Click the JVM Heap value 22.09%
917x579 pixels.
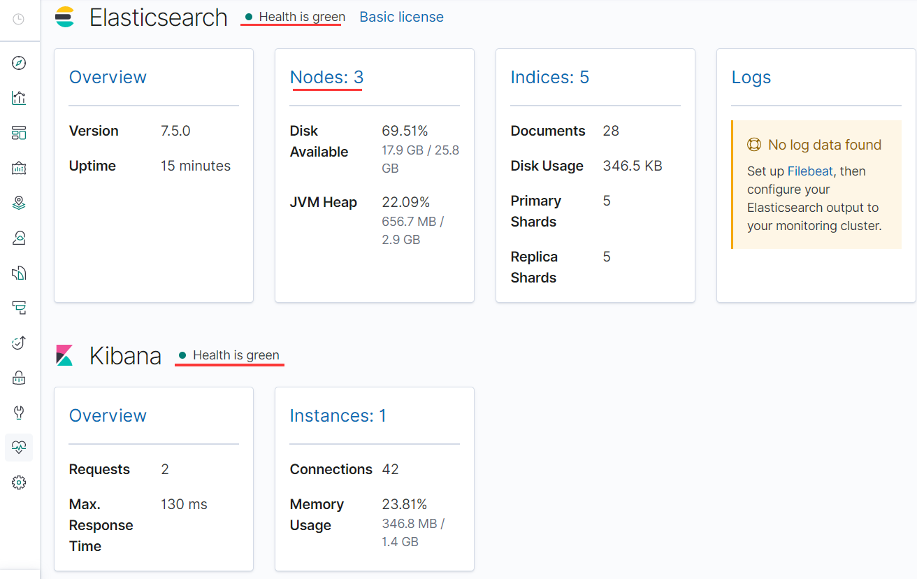click(x=405, y=202)
